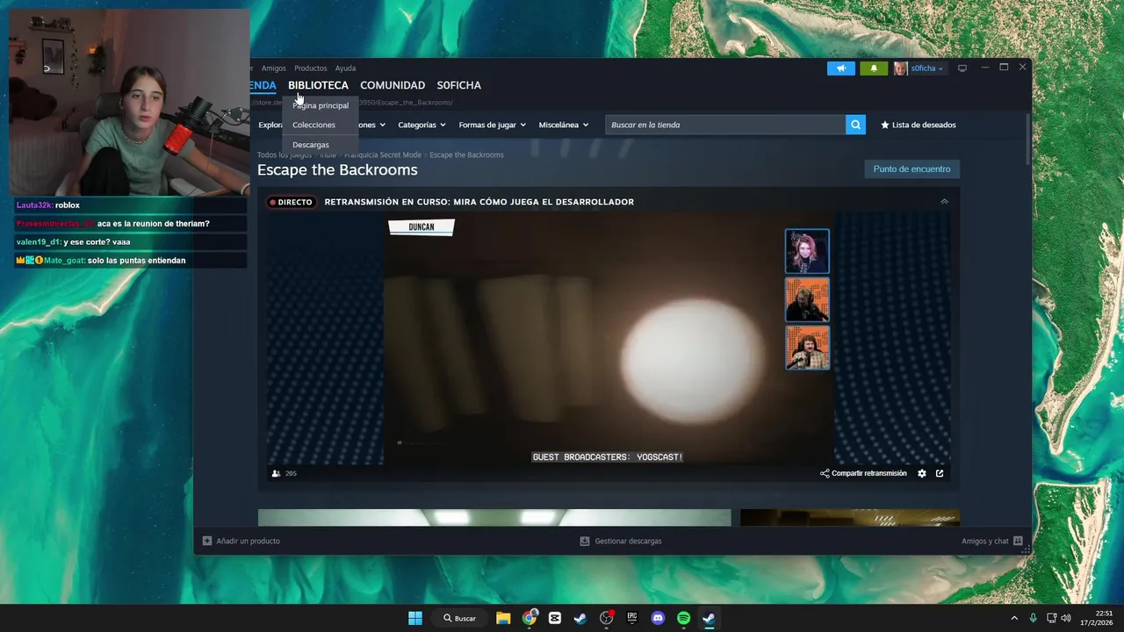Switch to Big Picture monitor icon
The image size is (1124, 632).
coord(962,68)
